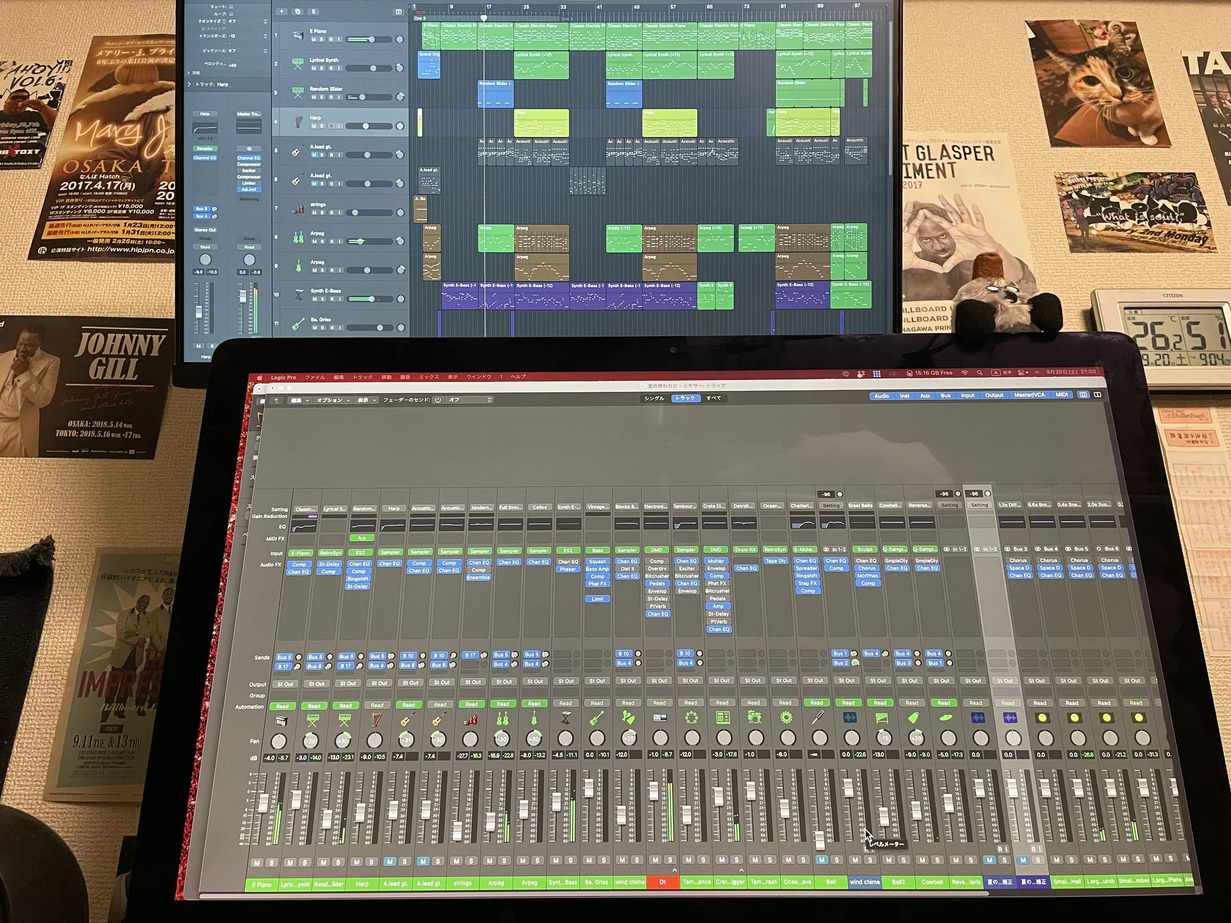The width and height of the screenshot is (1231, 923).
Task: Open the Phaser effect on Synt...Bass strip
Action: [x=568, y=569]
